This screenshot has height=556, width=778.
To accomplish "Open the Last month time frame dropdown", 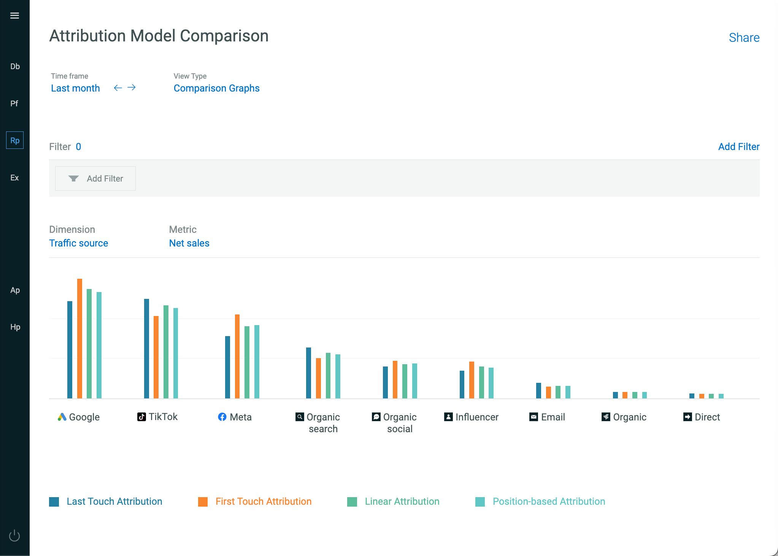I will click(75, 88).
